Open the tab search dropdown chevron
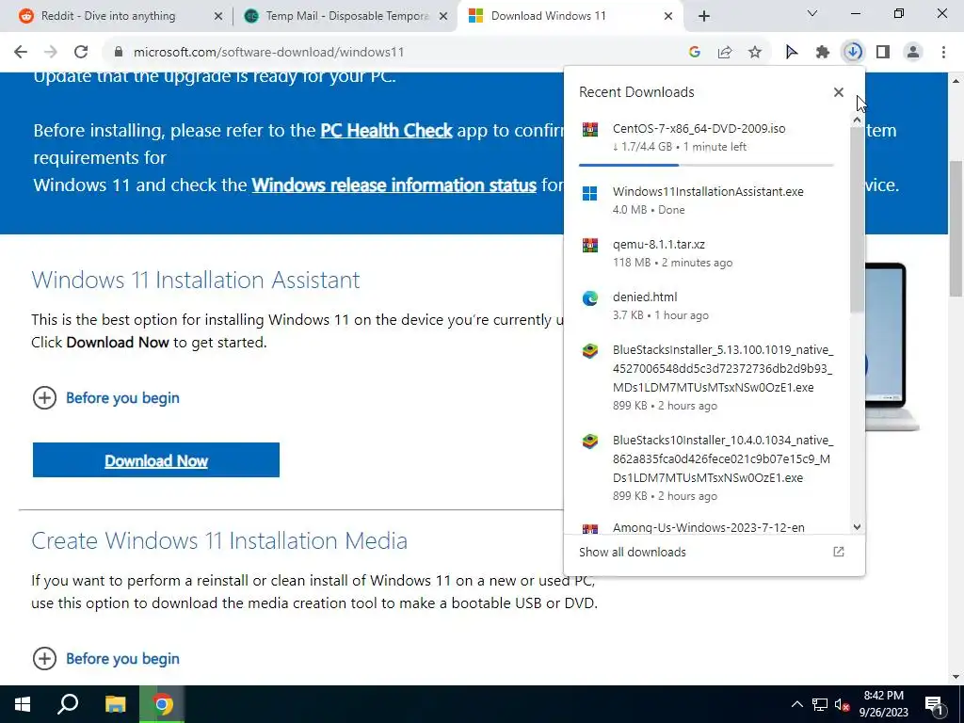Viewport: 964px width, 723px height. (x=812, y=13)
